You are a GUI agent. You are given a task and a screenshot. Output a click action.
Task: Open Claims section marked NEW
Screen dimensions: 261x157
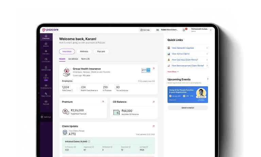(x=46, y=77)
